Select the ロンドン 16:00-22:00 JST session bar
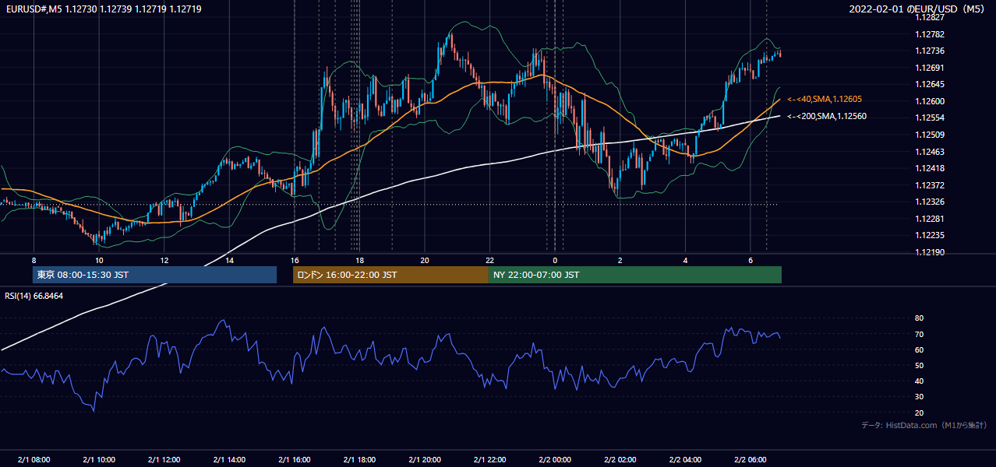The height and width of the screenshot is (467, 996). click(x=390, y=275)
